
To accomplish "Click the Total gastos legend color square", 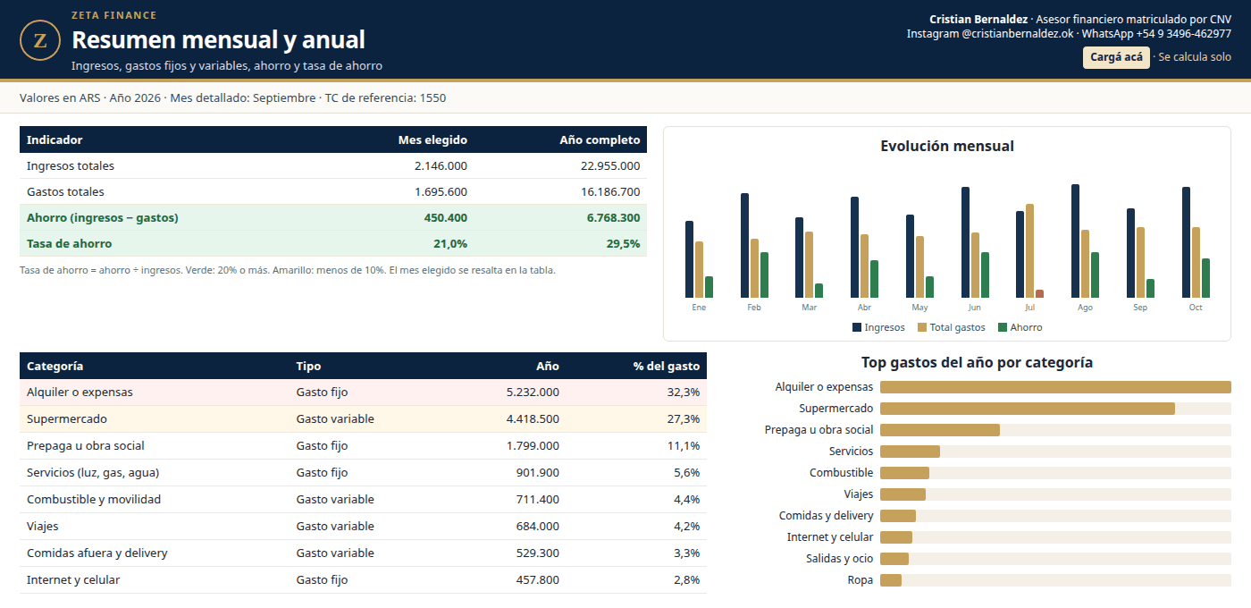I will (x=922, y=327).
